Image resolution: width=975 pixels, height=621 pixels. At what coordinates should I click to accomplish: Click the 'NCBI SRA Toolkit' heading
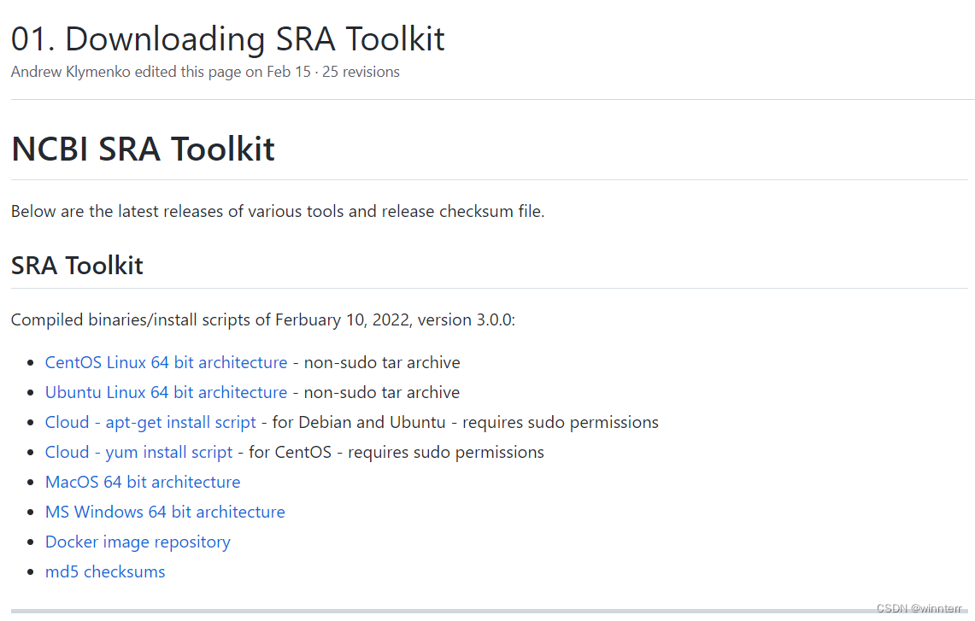pyautogui.click(x=143, y=149)
